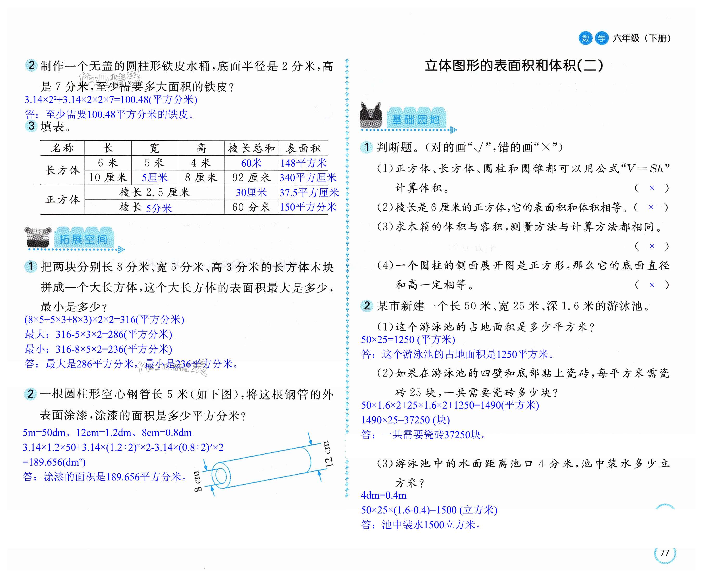Click table header cell 棱长总和

tap(252, 148)
